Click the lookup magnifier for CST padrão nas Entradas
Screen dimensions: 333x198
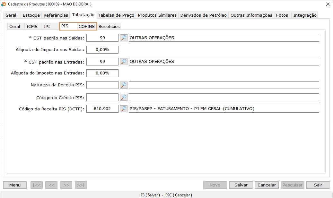tap(124, 62)
